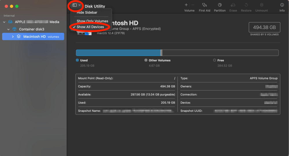Select Show Only Volumes option
The width and height of the screenshot is (289, 156).
(x=92, y=21)
